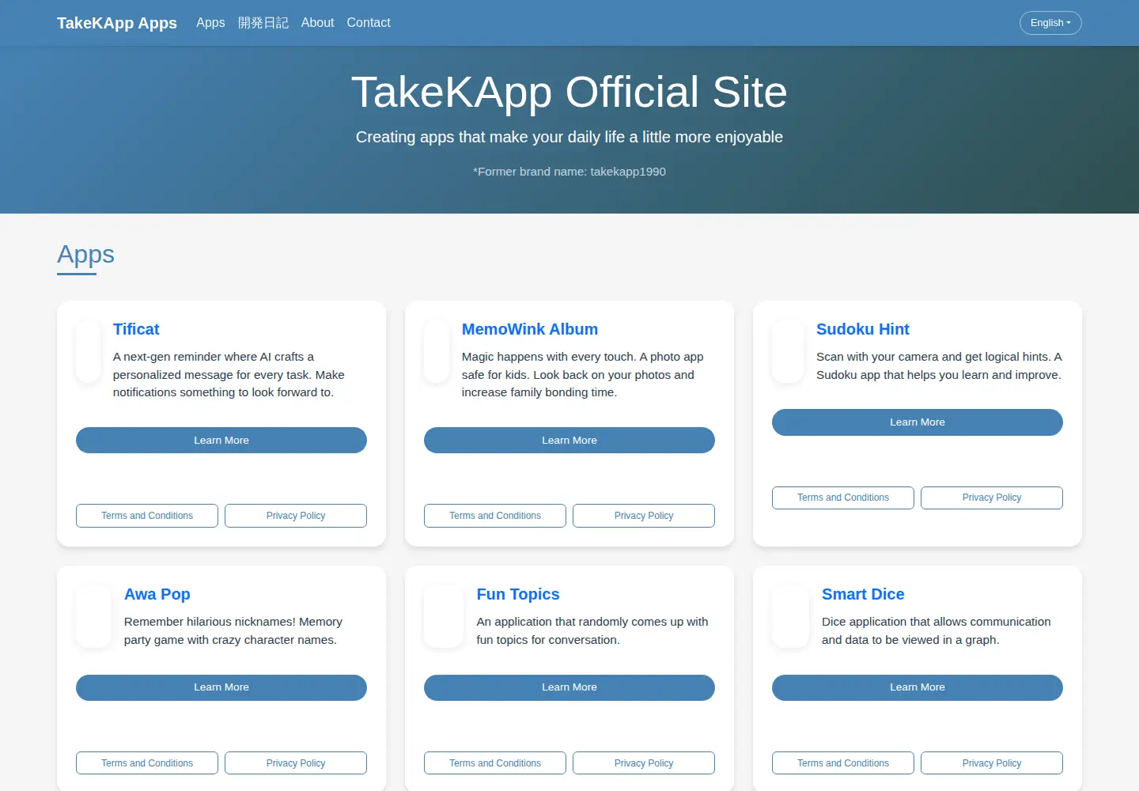Click Learn More for Sudoku Hint
This screenshot has width=1139, height=791.
[x=918, y=422]
